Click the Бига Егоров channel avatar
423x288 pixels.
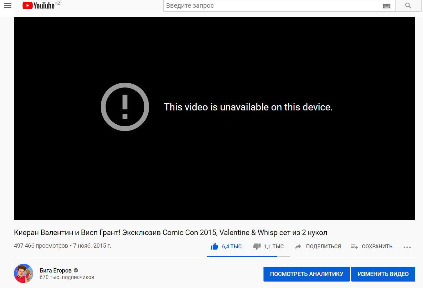click(x=24, y=273)
